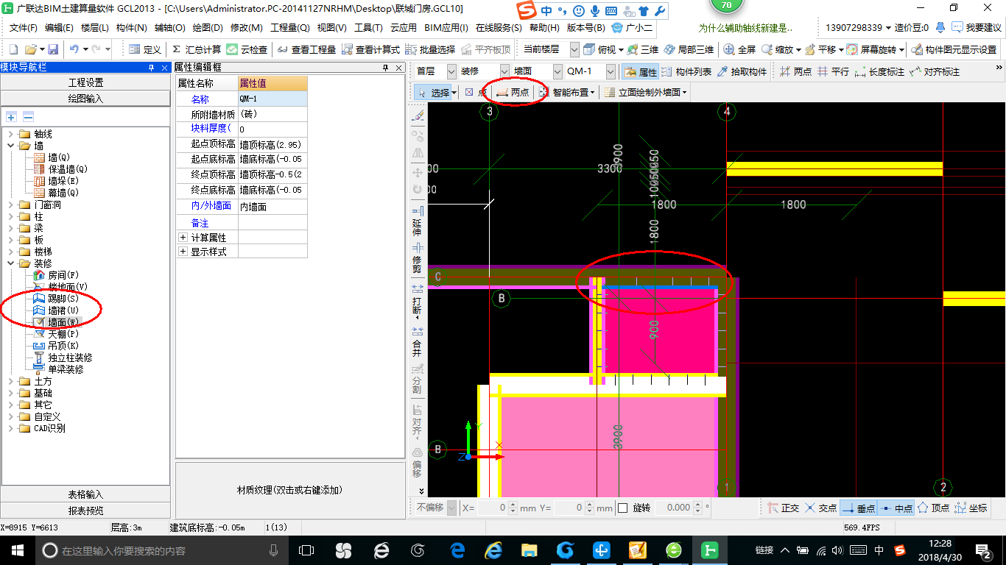Toggle 正交 orthogonal mode

(783, 508)
